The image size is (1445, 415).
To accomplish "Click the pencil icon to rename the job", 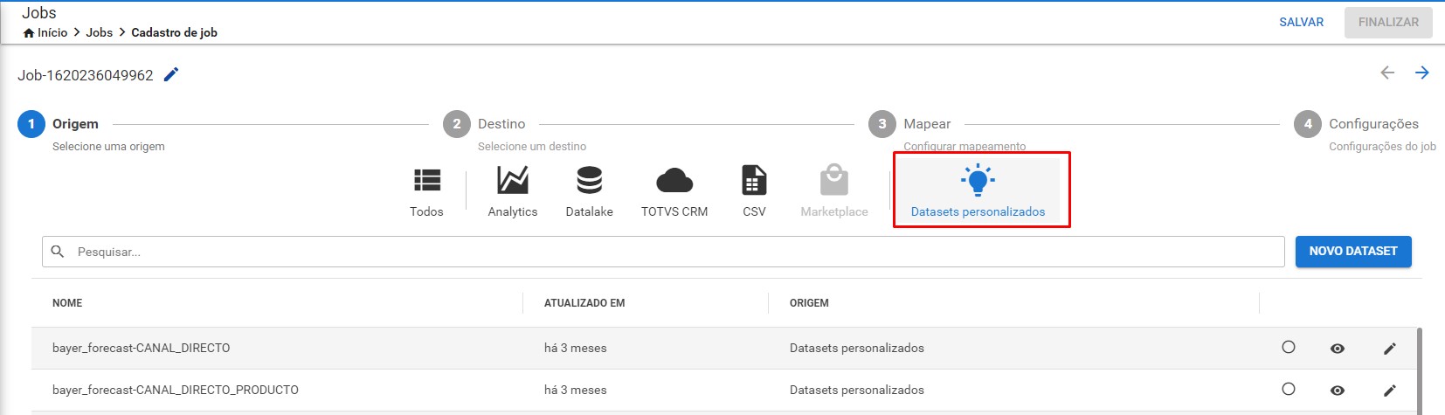I will 171,74.
